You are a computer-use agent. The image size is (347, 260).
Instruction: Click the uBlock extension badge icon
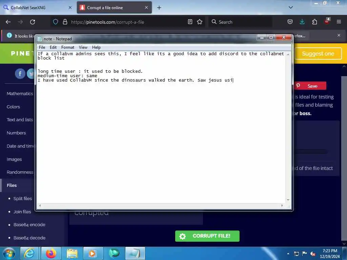click(327, 21)
